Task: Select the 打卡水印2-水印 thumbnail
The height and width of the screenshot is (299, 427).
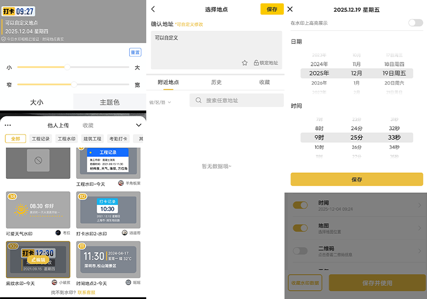Action: 108,210
